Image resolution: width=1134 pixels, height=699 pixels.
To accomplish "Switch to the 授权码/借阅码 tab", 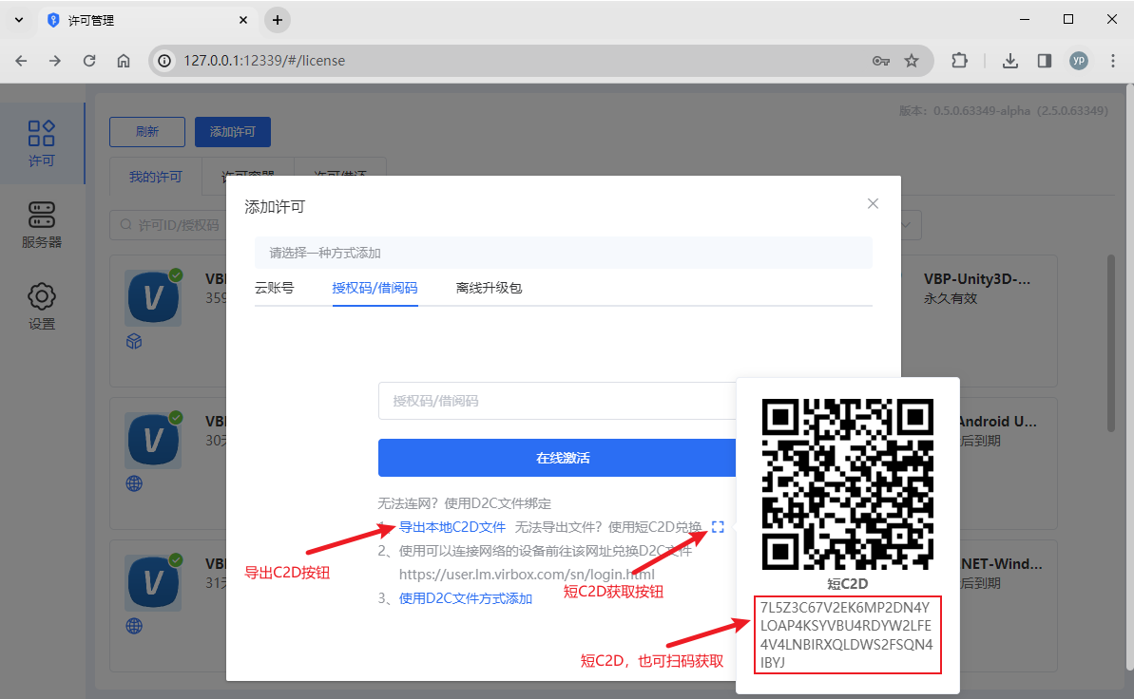I will point(375,288).
